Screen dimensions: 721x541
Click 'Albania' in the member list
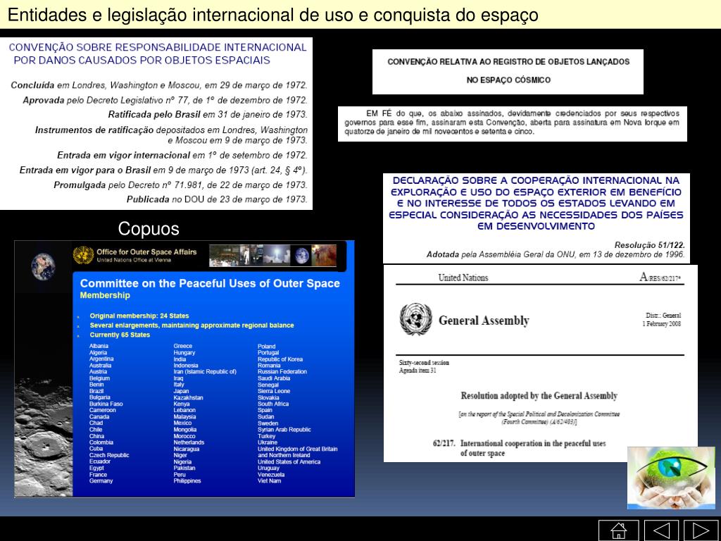(x=99, y=346)
